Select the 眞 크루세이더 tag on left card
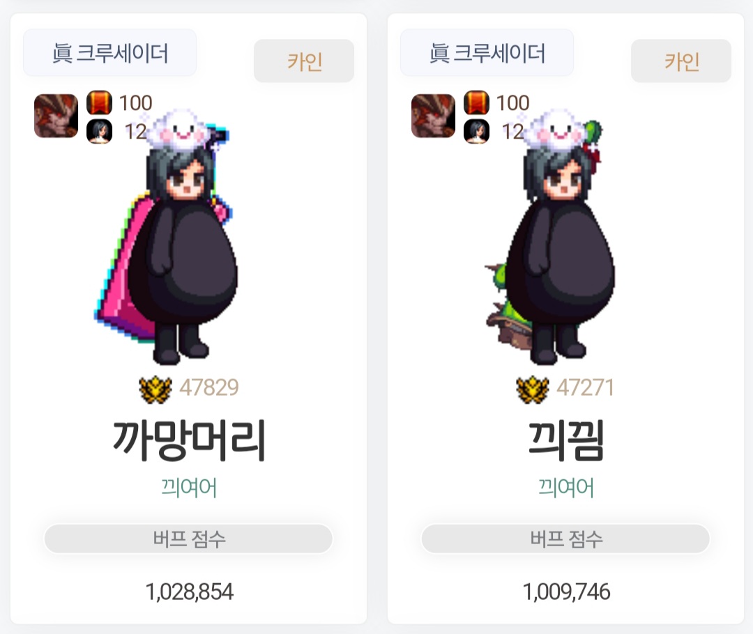753x634 pixels. (110, 53)
